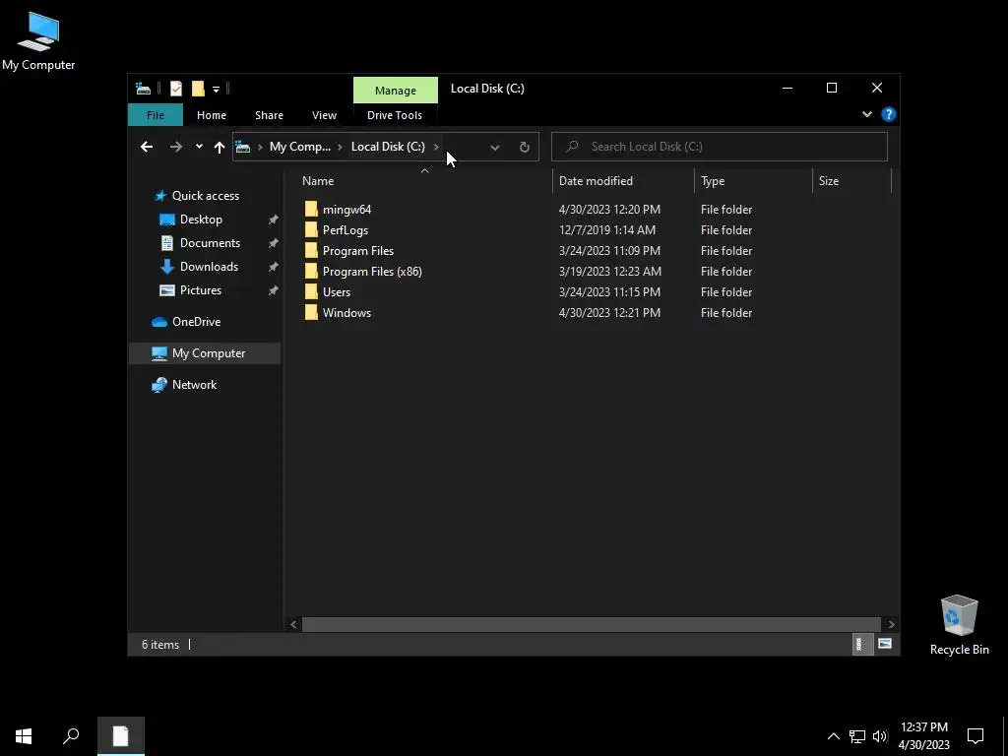Image resolution: width=1008 pixels, height=756 pixels.
Task: Click the pin icon next to Downloads
Action: 274,267
